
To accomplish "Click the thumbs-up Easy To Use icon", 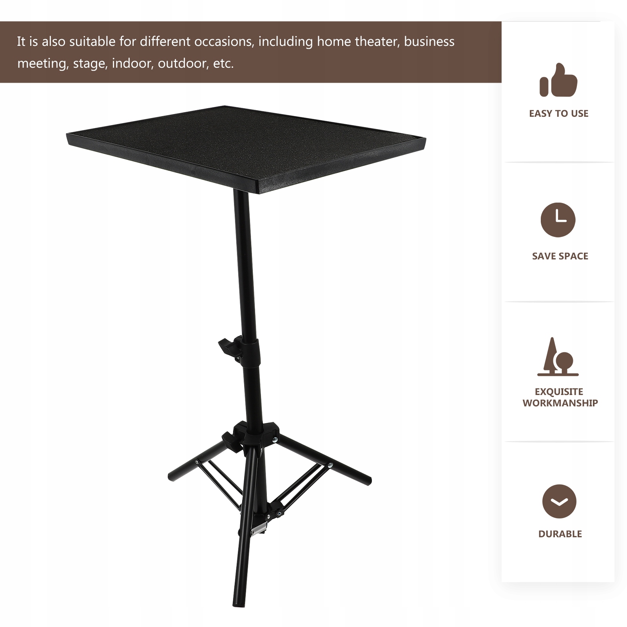I will pyautogui.click(x=558, y=80).
